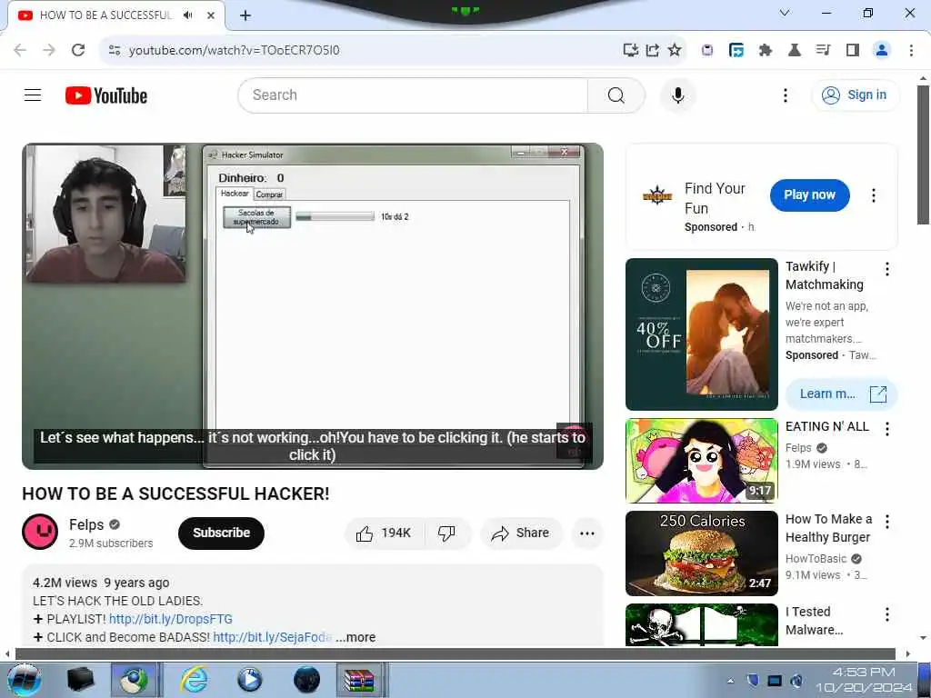Reload the page in Chrome
The image size is (931, 698).
tap(78, 50)
